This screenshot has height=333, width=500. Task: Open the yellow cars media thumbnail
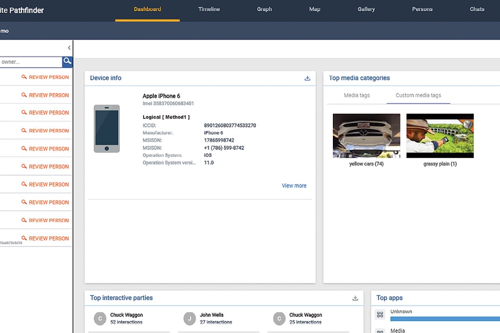(x=366, y=136)
